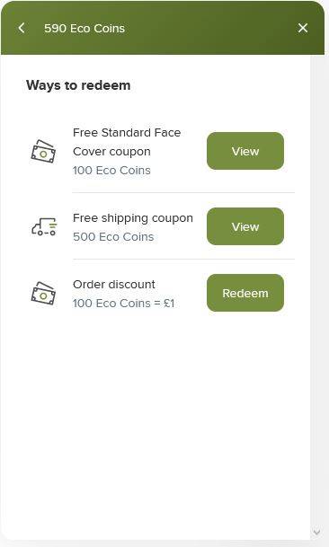Click the free shipping truck icon
The width and height of the screenshot is (329, 547).
pyautogui.click(x=44, y=226)
